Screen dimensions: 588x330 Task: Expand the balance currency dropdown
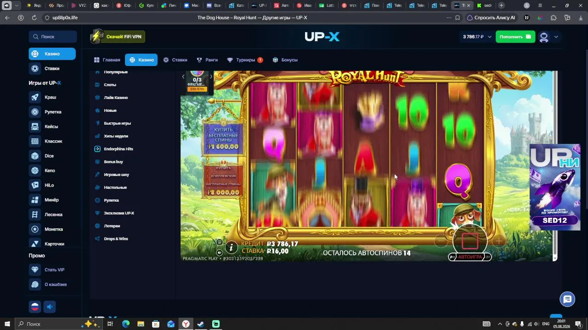pyautogui.click(x=490, y=37)
